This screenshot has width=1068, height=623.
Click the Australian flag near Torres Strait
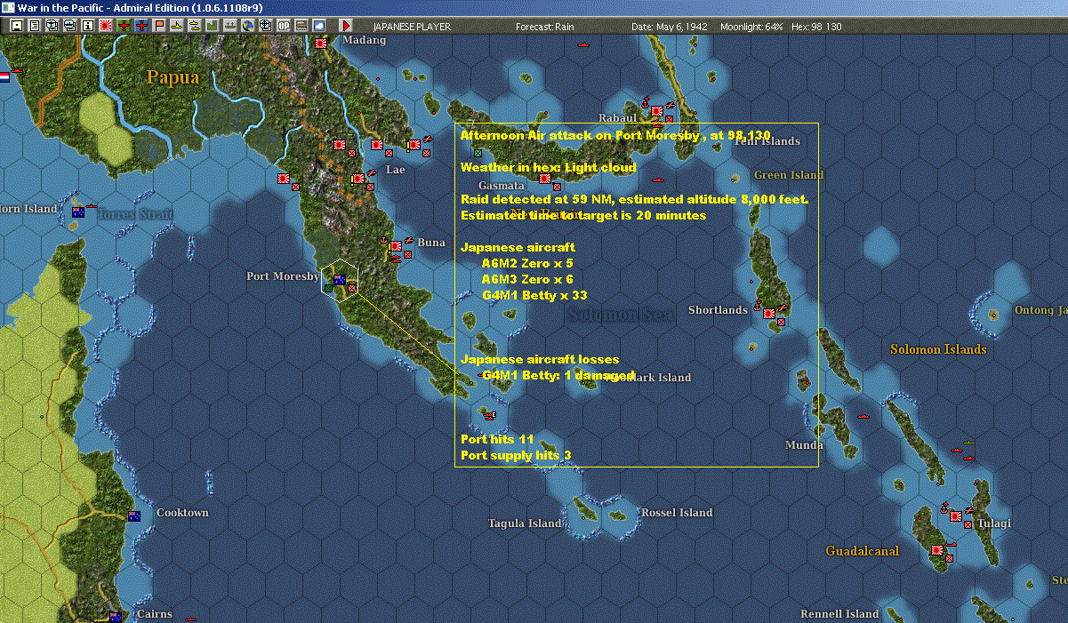[x=78, y=212]
